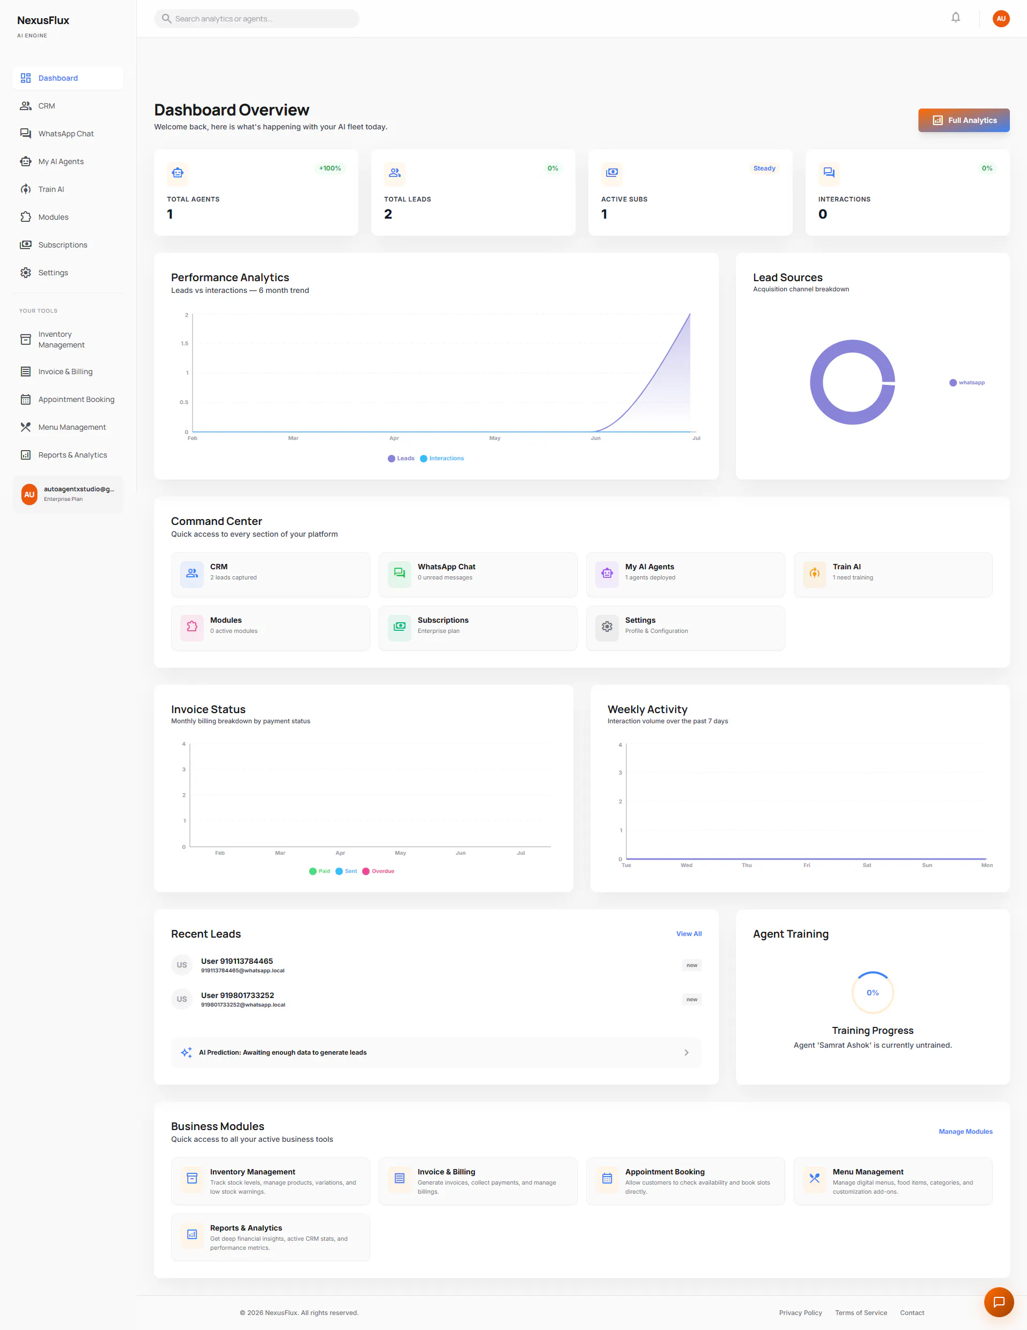Open the autoagentxstudio account card in sidebar
This screenshot has width=1027, height=1330.
[68, 494]
